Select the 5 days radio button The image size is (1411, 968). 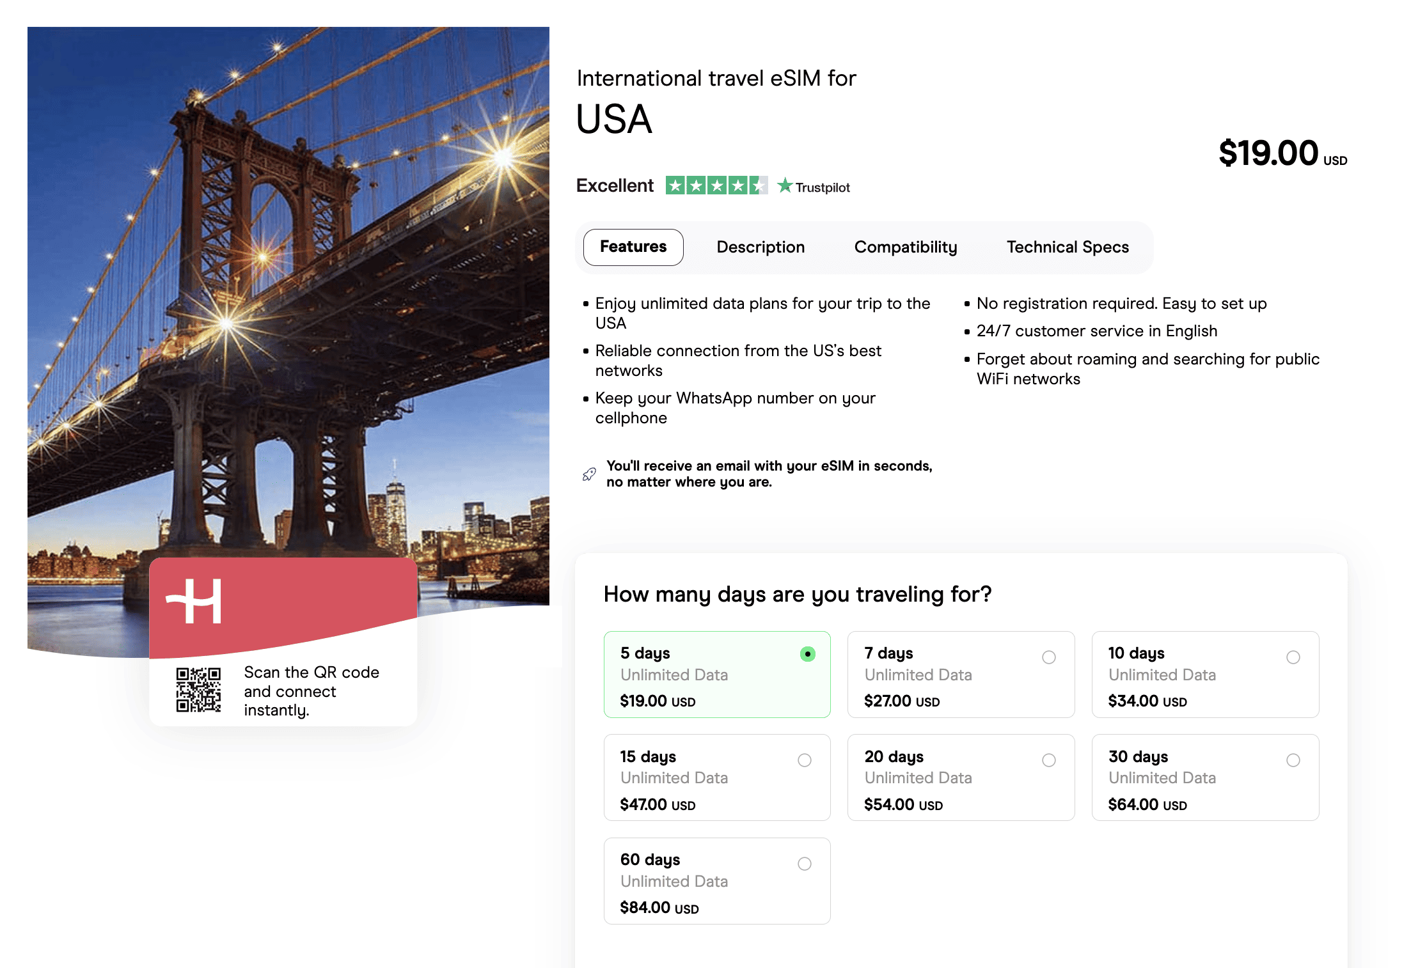click(807, 654)
